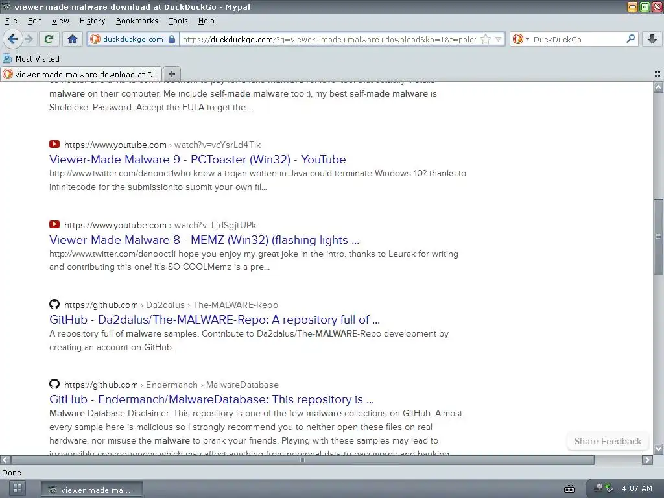Click the 4:07 AM clock
This screenshot has width=664, height=498.
tap(637, 488)
